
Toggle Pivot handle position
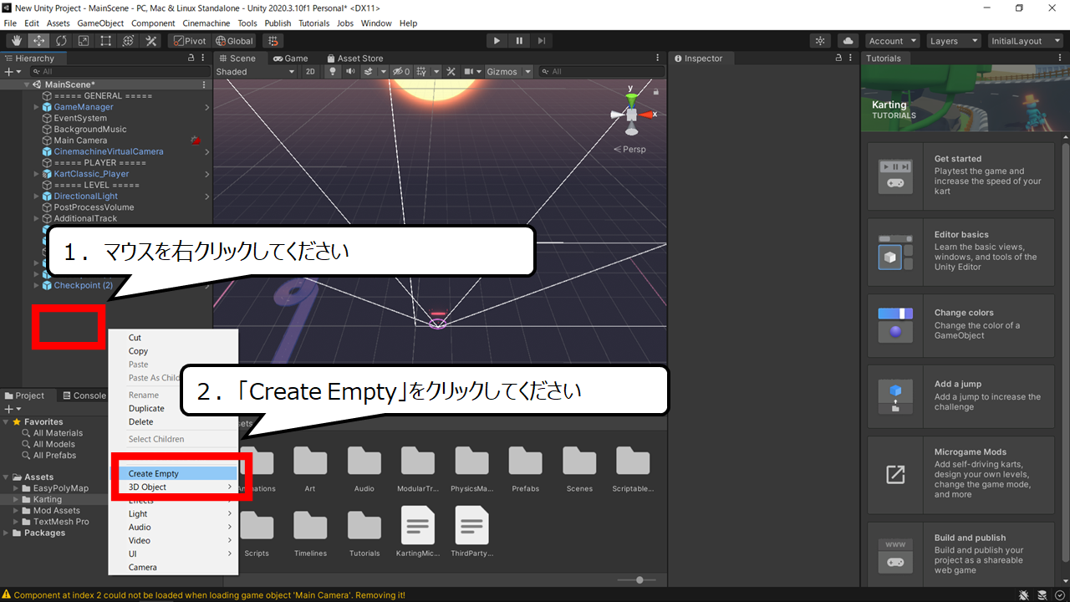pyautogui.click(x=189, y=40)
